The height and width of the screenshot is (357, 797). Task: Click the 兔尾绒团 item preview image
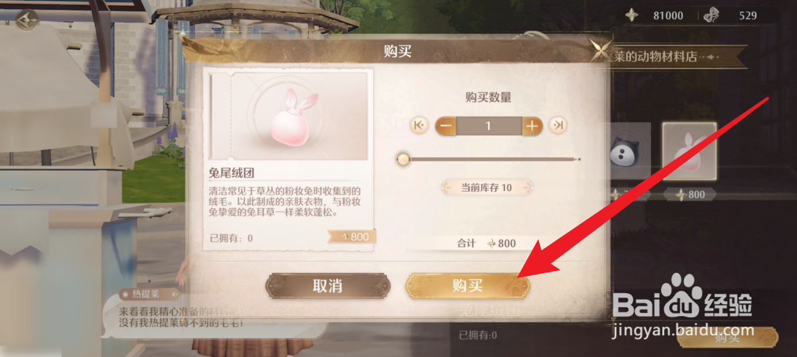point(288,116)
